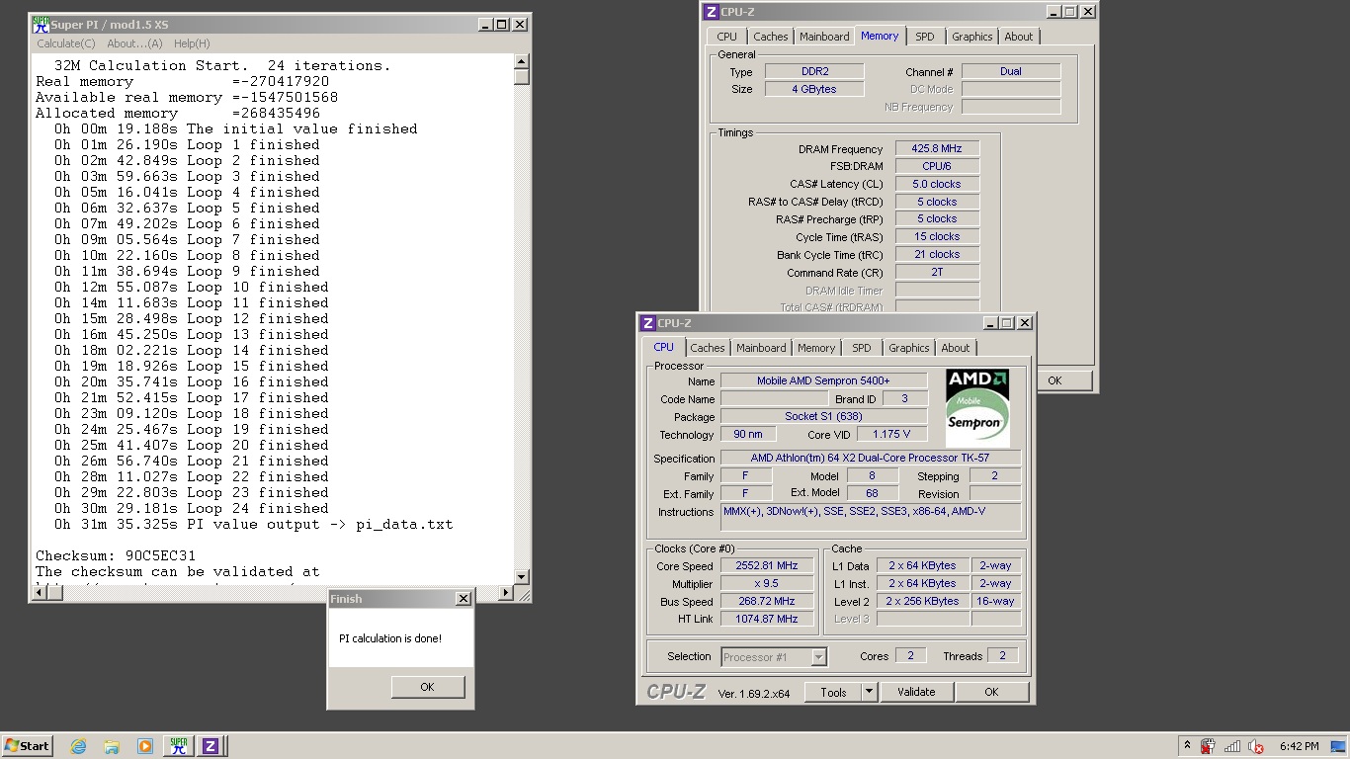Viewport: 1350px width, 759px height.
Task: Click the Loop 24 finished line
Action: tap(192, 508)
